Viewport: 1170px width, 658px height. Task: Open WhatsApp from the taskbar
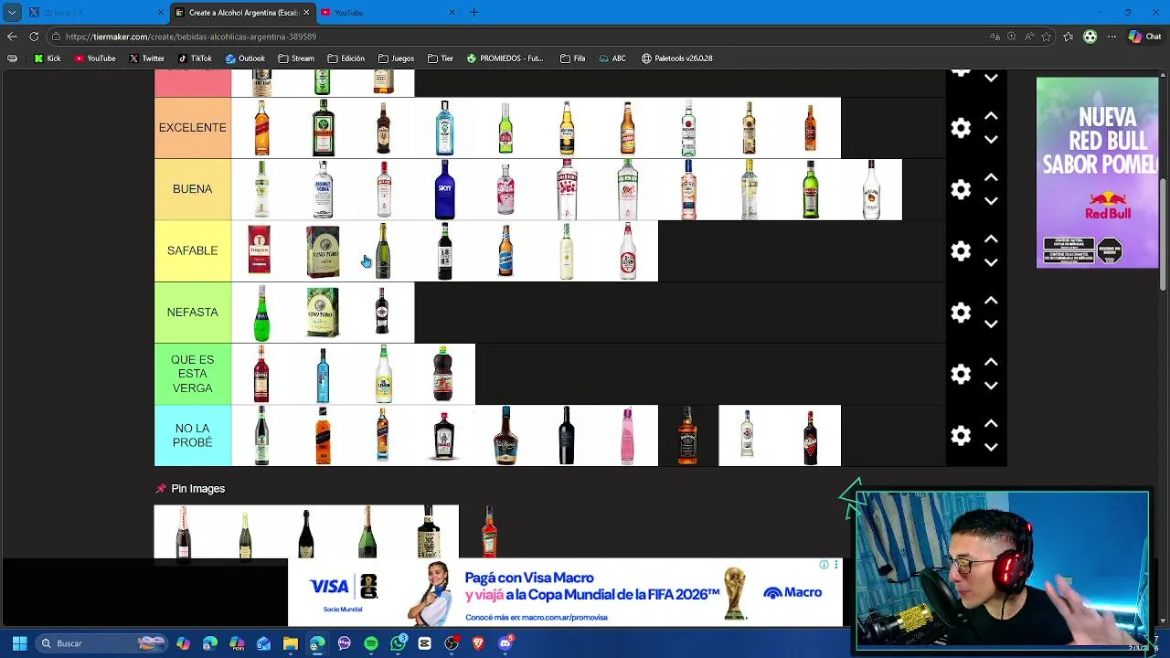(398, 643)
